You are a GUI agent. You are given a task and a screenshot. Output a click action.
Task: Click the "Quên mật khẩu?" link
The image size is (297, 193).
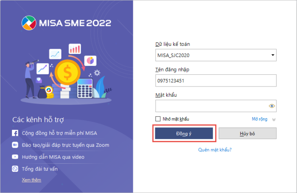[x=215, y=150]
